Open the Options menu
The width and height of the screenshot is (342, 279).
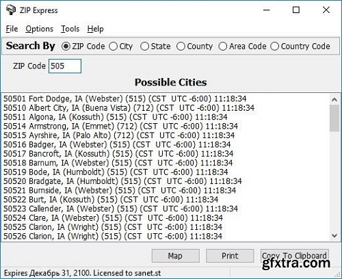tap(40, 29)
